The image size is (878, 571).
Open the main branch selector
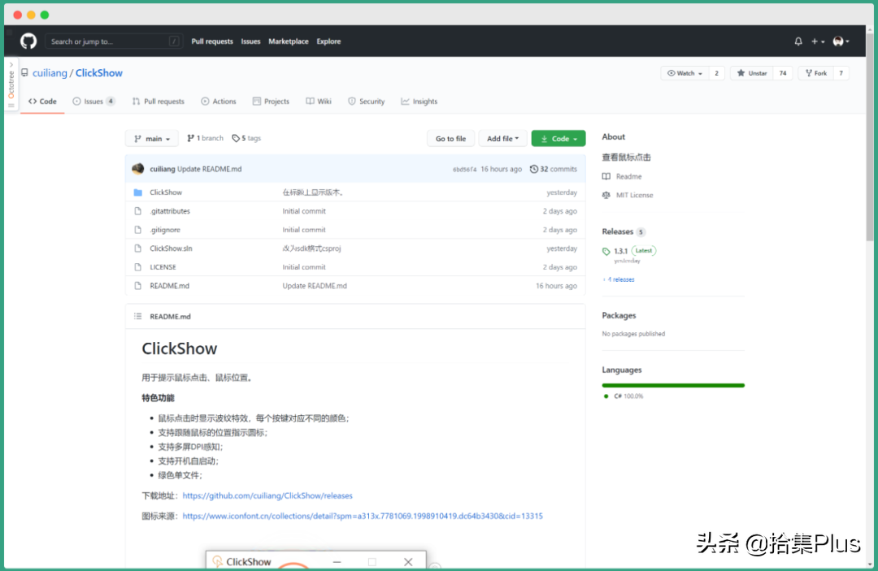tap(152, 139)
